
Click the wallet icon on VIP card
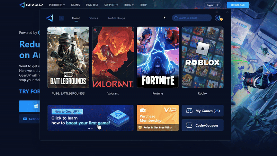click(143, 110)
